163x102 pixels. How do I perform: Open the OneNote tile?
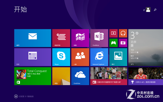pos(99,38)
